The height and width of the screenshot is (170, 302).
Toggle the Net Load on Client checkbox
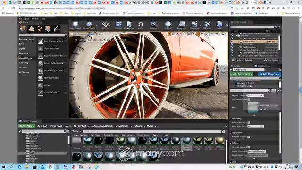(249, 137)
